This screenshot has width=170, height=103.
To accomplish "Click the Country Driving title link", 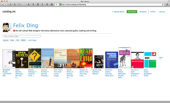I will [45, 73].
